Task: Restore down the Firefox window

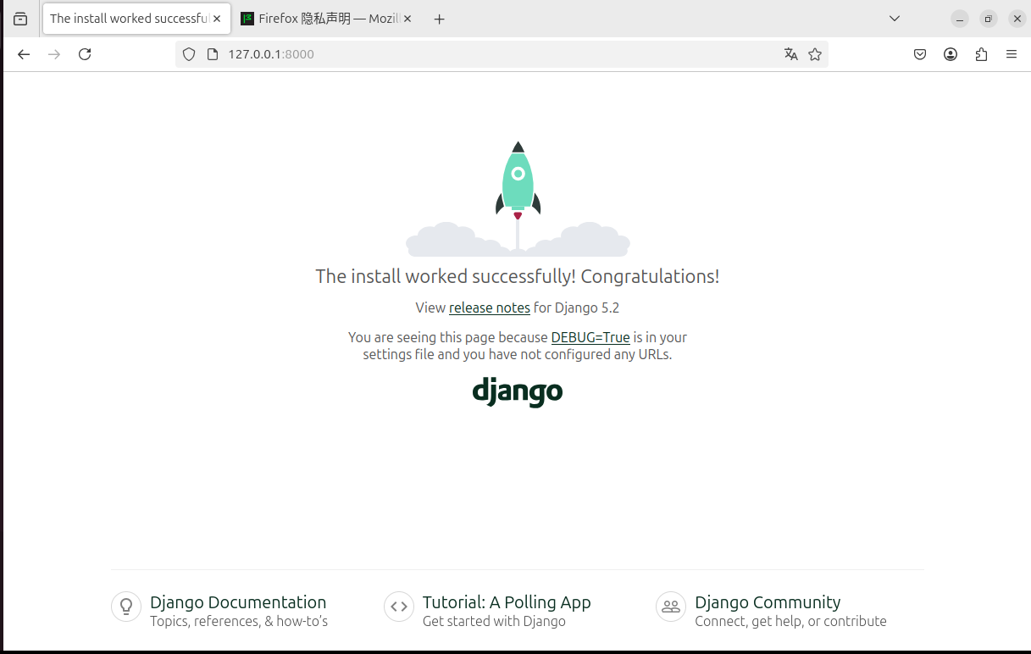Action: pyautogui.click(x=989, y=19)
